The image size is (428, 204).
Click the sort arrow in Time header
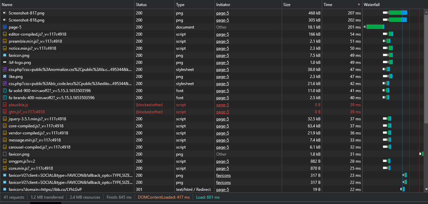pyautogui.click(x=359, y=5)
